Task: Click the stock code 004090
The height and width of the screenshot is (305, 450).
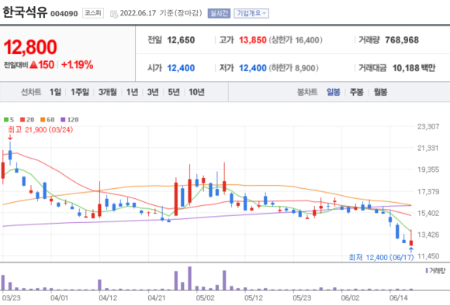Action: click(x=64, y=14)
